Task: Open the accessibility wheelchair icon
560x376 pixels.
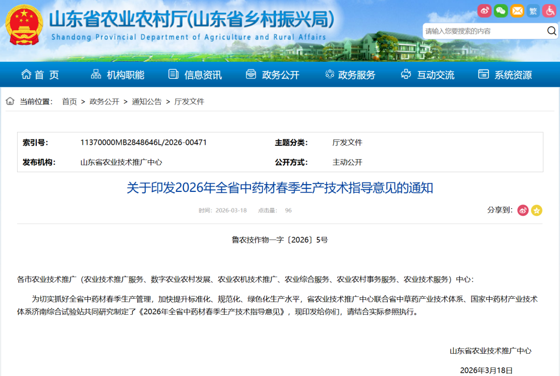Action: coord(549,11)
